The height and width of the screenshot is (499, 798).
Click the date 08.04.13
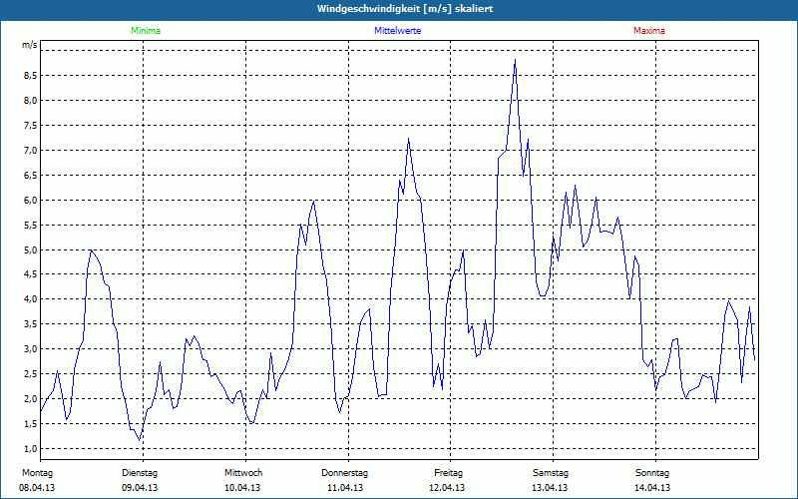pyautogui.click(x=37, y=488)
